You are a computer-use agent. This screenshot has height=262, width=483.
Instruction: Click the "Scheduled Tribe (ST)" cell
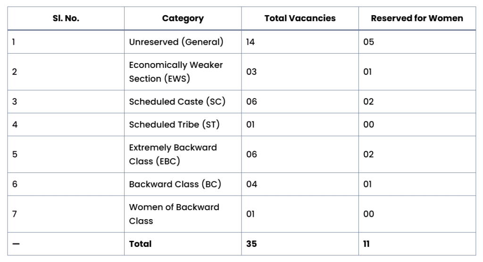174,124
